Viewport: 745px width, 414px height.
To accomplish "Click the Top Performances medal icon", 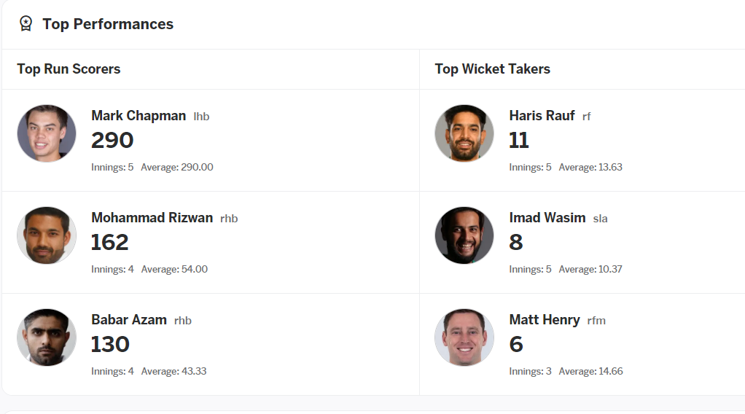I will (26, 24).
